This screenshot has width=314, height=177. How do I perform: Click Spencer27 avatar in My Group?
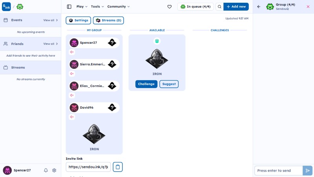(74, 43)
